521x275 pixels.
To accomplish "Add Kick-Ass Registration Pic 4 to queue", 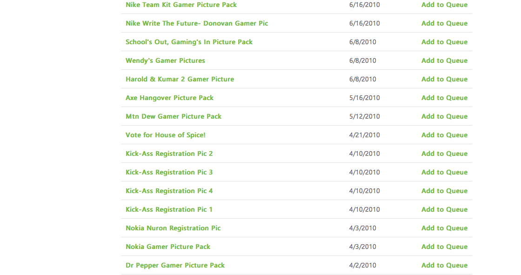I will [444, 191].
